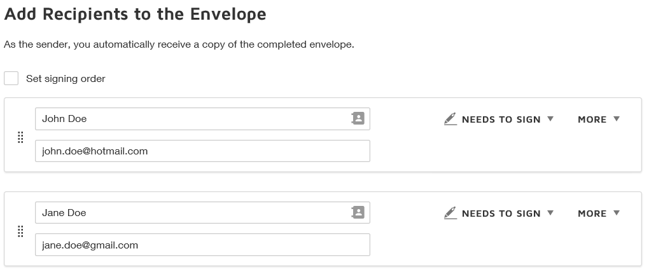The width and height of the screenshot is (649, 272).
Task: Click the arrow next to Jane Doe's MORE
Action: [x=616, y=213]
